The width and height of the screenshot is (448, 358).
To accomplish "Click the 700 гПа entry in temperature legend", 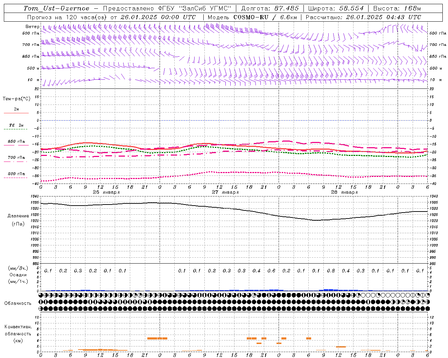I will click(x=16, y=158).
